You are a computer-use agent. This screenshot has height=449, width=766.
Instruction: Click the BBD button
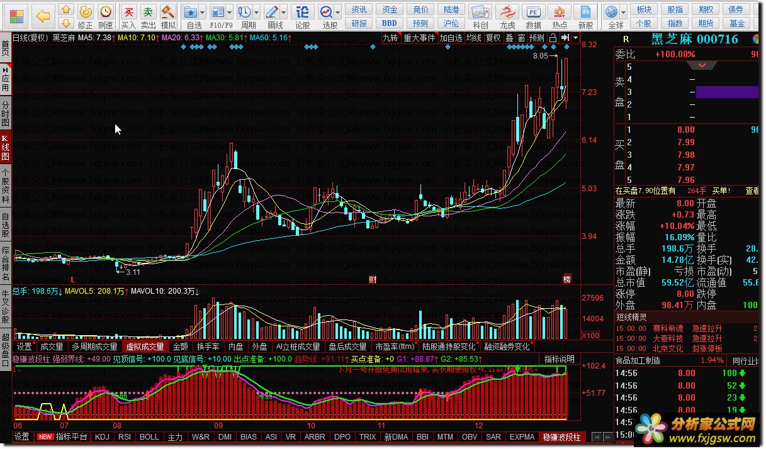point(390,23)
